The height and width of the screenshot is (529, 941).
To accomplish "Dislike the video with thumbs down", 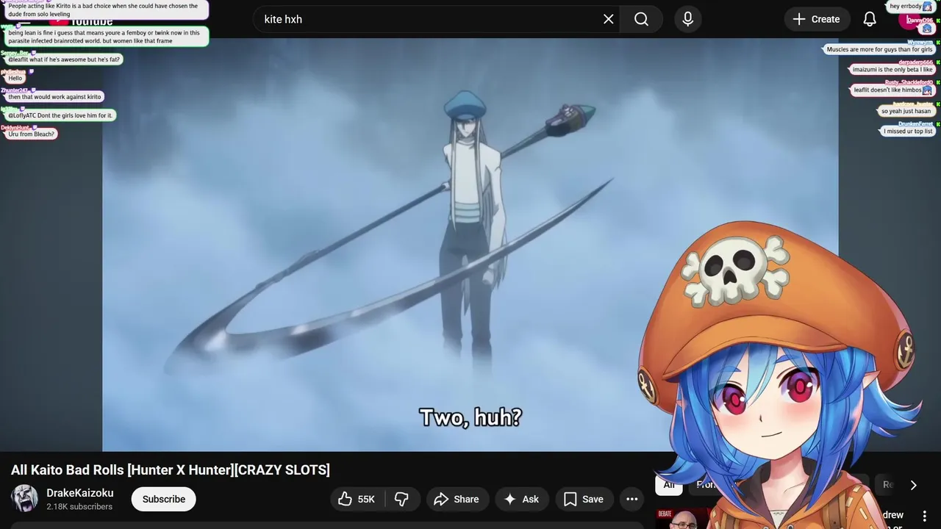I will (x=401, y=499).
